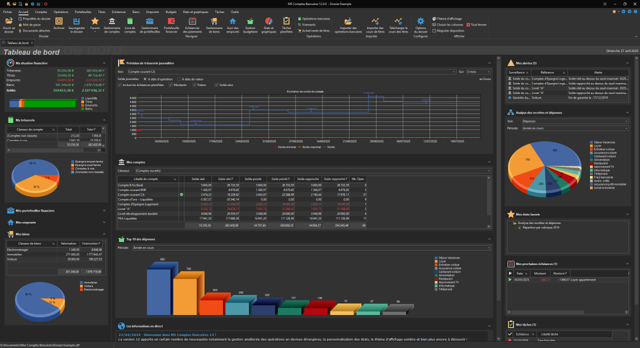
Task: Click Importer des opérations bancaires
Action: point(348,25)
